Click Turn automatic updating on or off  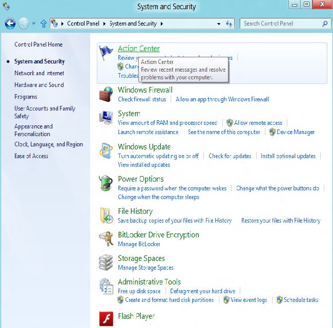(x=158, y=156)
